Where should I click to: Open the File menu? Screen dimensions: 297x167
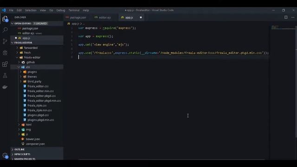click(x=11, y=10)
